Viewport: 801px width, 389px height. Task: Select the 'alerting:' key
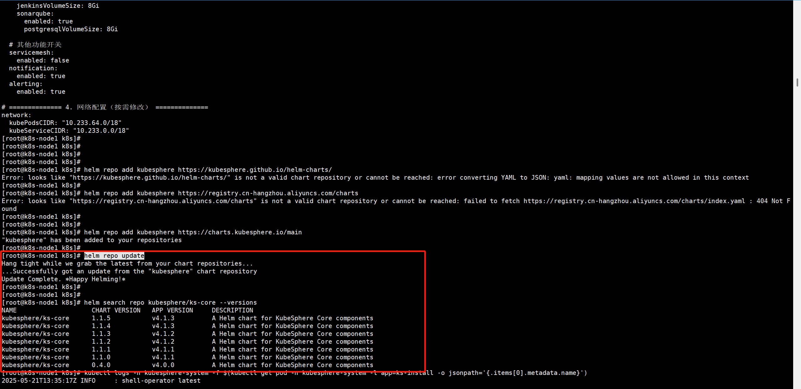point(26,84)
